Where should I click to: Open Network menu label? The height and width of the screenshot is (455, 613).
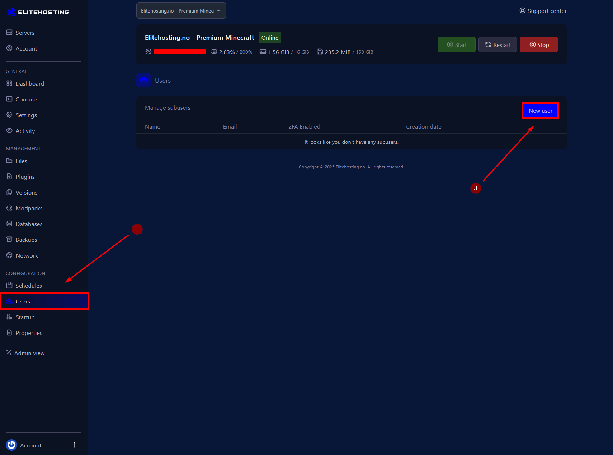(x=27, y=255)
